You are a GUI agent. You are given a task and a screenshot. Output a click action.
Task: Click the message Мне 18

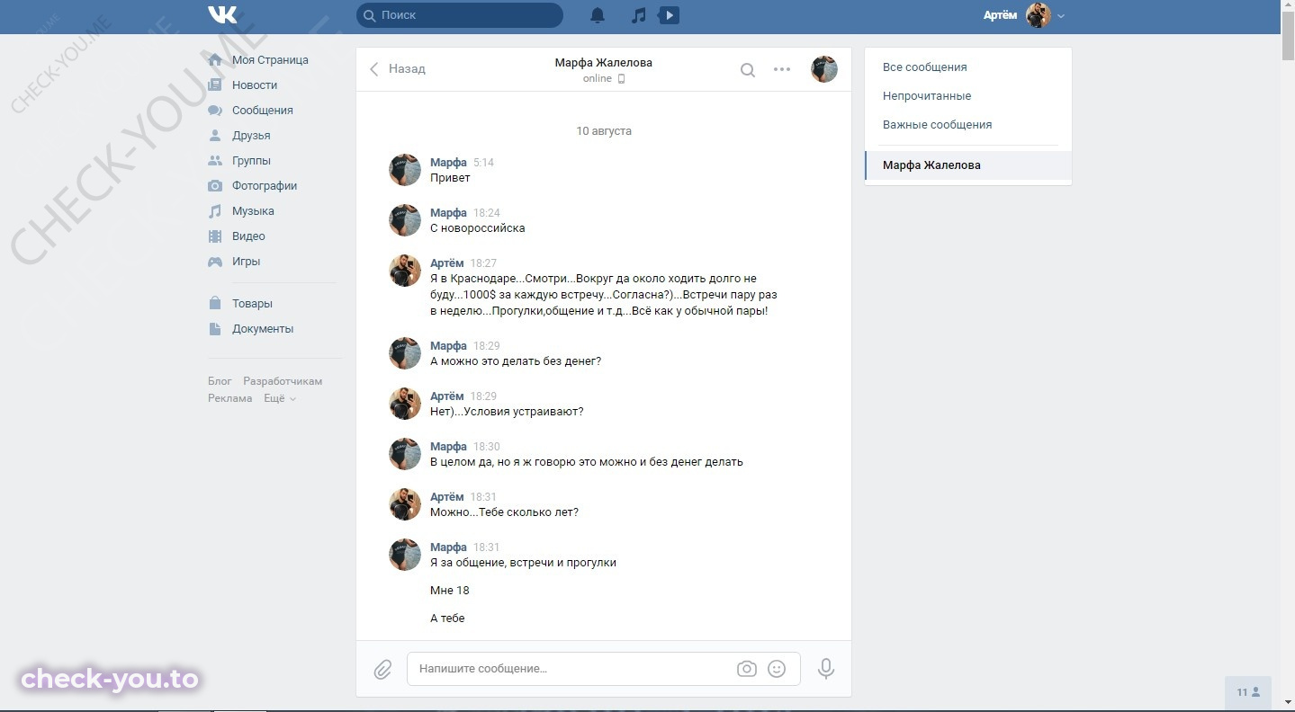pyautogui.click(x=450, y=591)
